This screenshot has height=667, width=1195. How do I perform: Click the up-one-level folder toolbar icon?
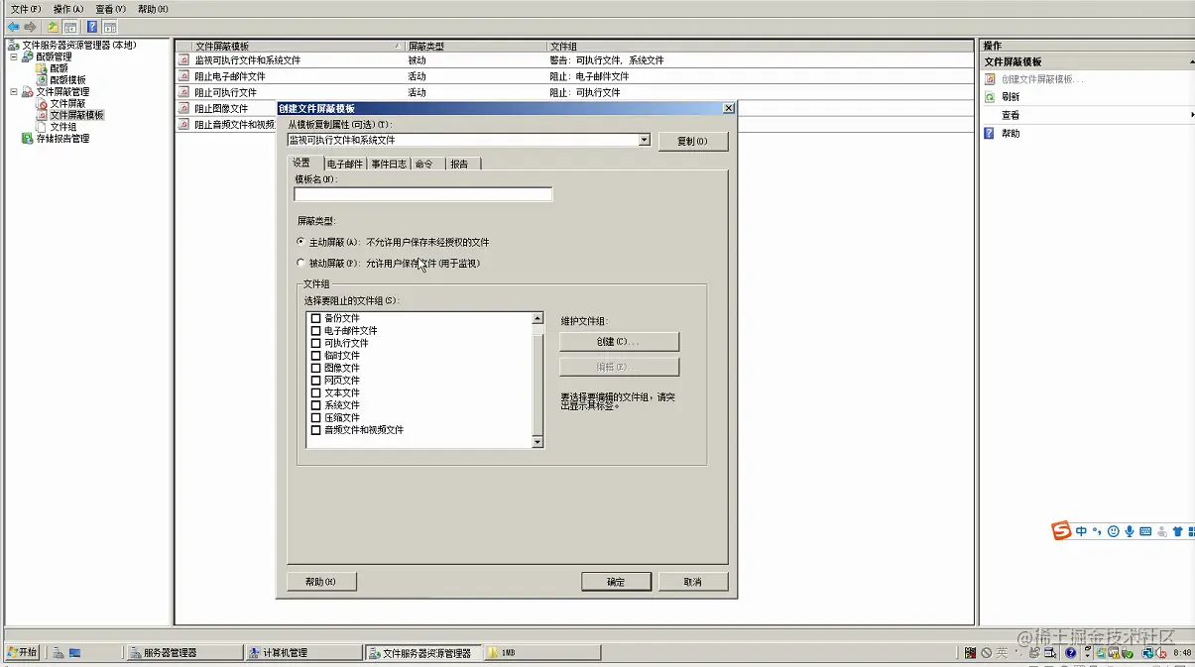click(x=53, y=27)
